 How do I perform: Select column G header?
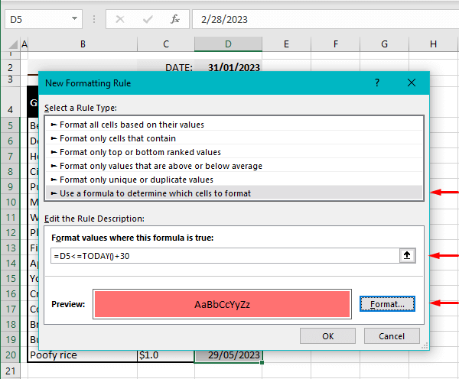[x=384, y=45]
